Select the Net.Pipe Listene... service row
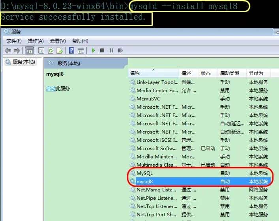This screenshot has width=279, height=221. point(199,198)
